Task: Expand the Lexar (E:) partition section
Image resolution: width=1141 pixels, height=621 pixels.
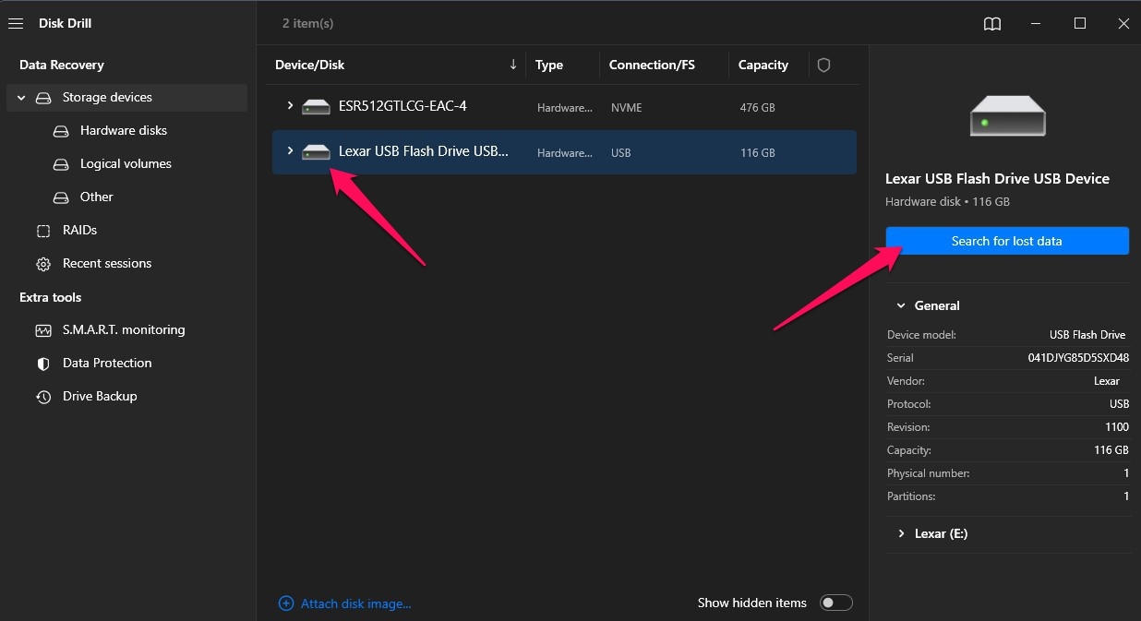Action: [x=901, y=533]
